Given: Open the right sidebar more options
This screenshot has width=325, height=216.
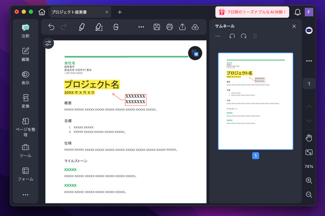Looking at the screenshot, I should point(309,61).
